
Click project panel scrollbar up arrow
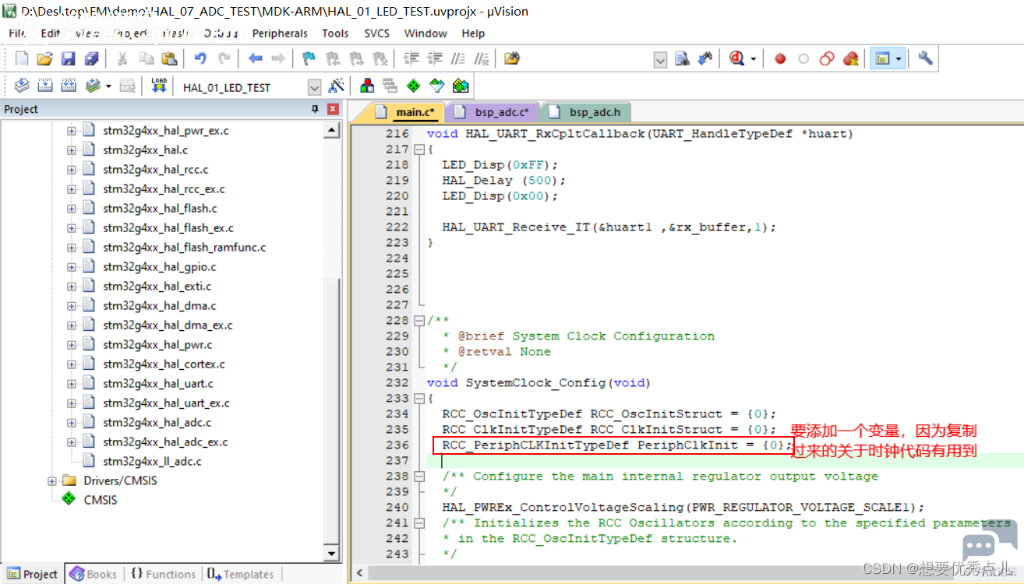click(x=333, y=130)
